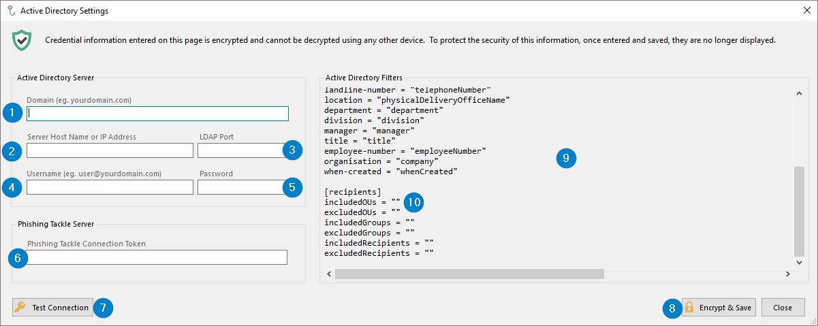
Task: Place cursor on excludedOUs line
Action: tap(362, 212)
